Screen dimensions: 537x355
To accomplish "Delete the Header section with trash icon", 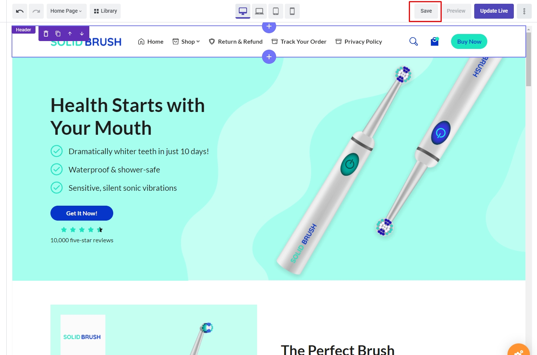I will [46, 34].
